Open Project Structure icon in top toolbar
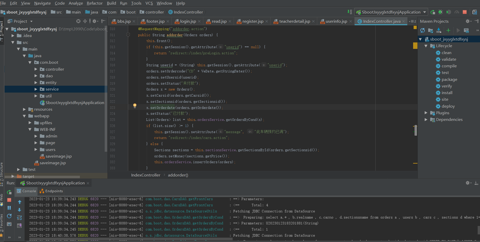 tap(475, 12)
